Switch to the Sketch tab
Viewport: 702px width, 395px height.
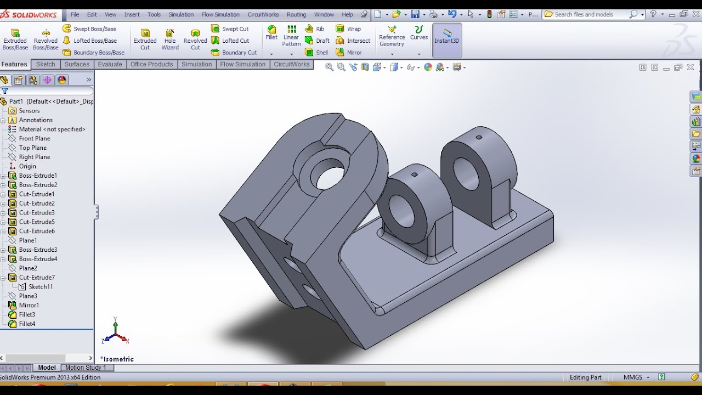pos(46,64)
